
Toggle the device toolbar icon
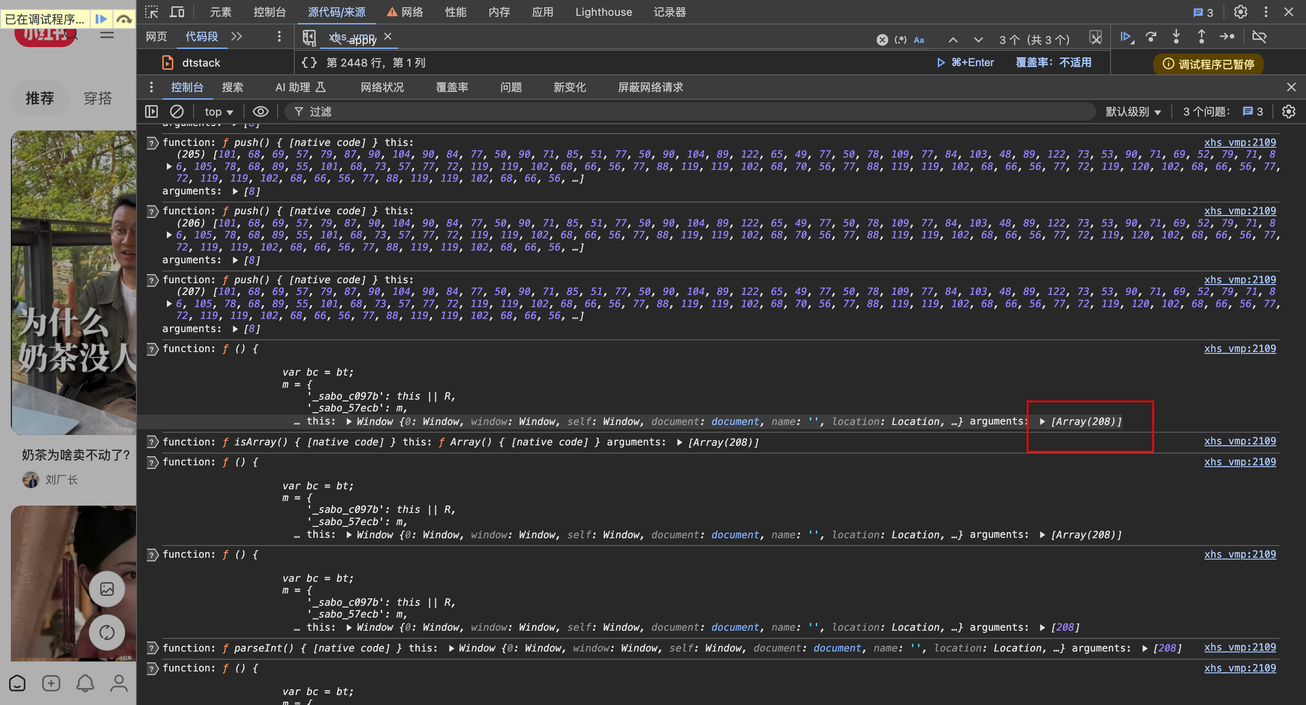click(176, 12)
